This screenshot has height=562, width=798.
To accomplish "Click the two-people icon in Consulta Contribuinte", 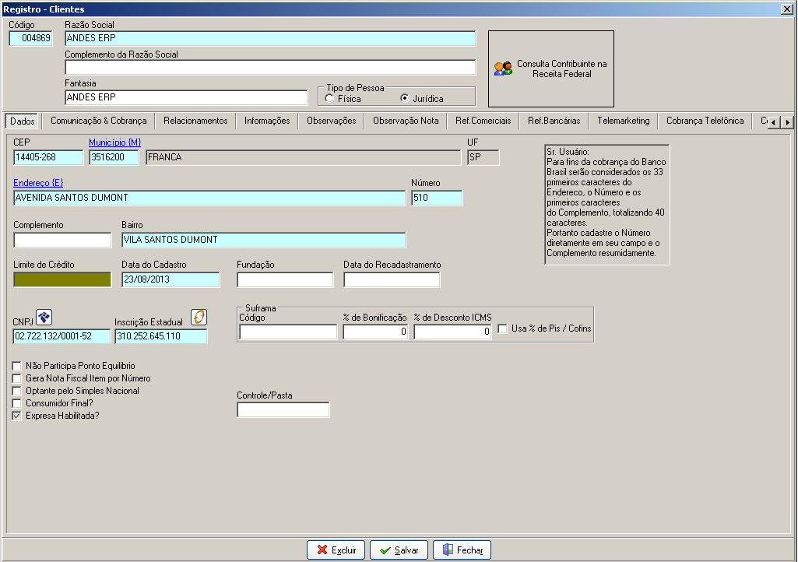I will 504,68.
